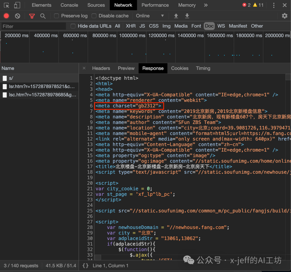291x272 pixels.
Task: Focus the Filter text input
Action: [34, 26]
